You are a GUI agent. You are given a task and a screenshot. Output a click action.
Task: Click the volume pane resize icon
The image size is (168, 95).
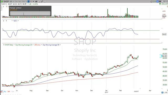(6, 6)
